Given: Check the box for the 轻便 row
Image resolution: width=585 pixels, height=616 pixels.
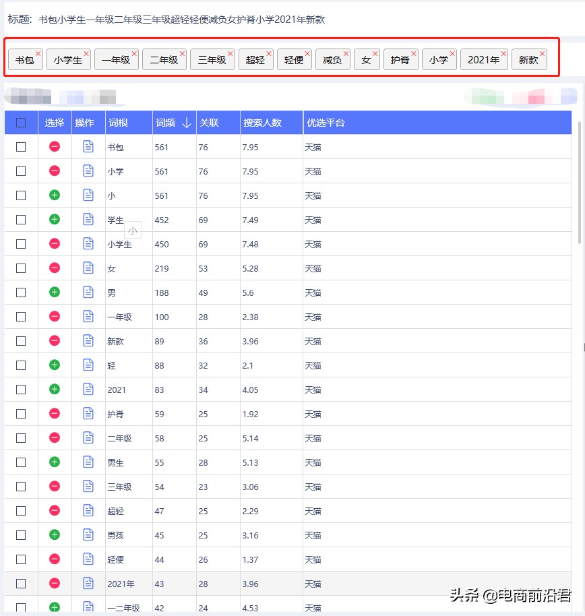Looking at the screenshot, I should pyautogui.click(x=21, y=559).
